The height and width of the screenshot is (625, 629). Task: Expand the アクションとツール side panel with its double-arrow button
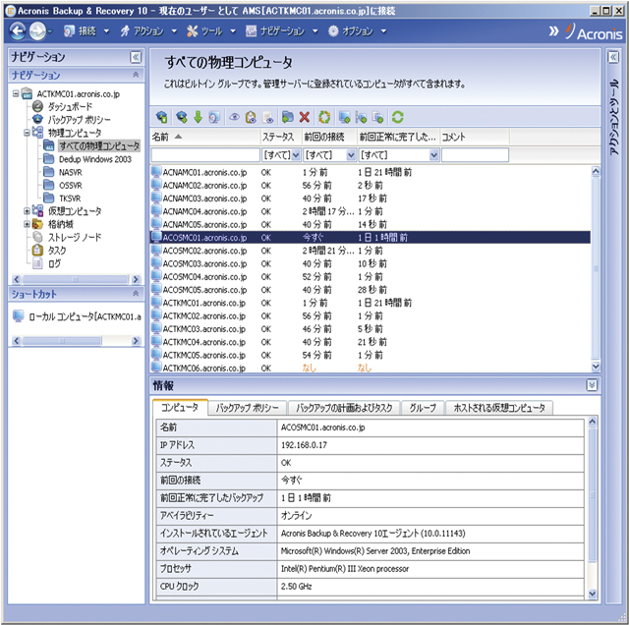613,57
